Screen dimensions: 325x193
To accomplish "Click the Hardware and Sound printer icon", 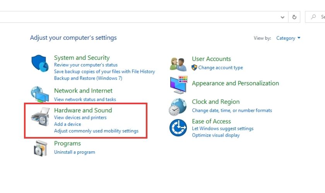I will point(40,117).
